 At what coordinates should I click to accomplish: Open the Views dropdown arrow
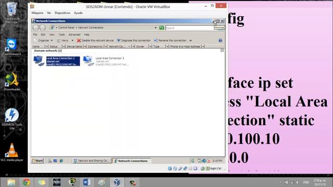coord(72,41)
